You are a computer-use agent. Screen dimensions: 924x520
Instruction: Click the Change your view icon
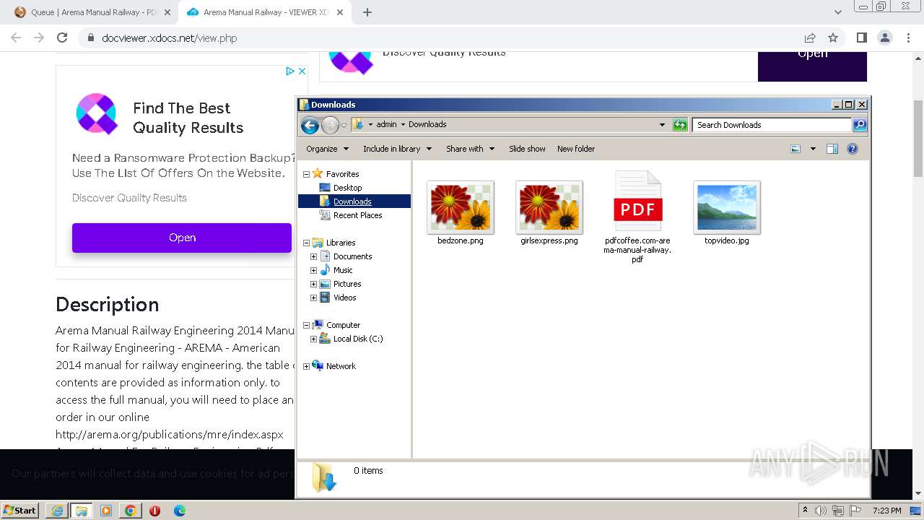tap(796, 149)
